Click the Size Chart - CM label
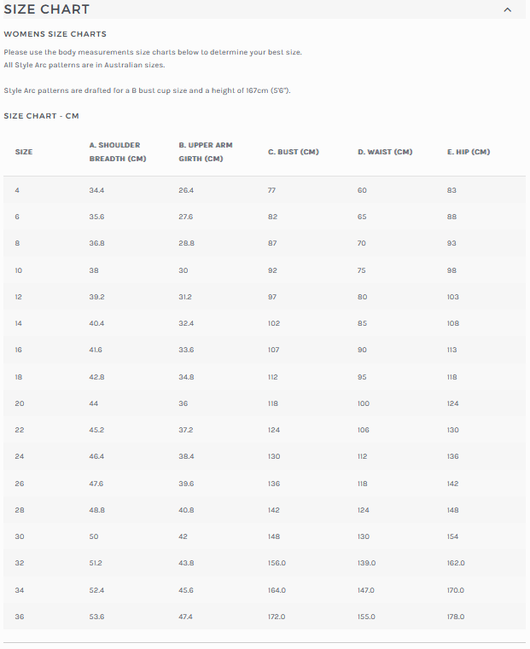 click(42, 116)
